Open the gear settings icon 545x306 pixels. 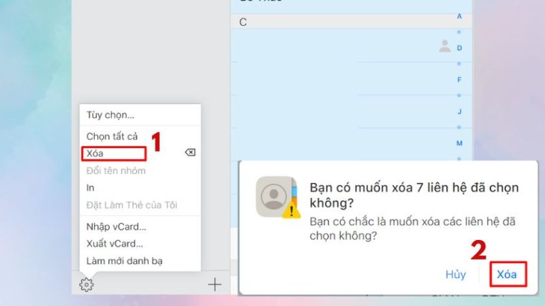[x=87, y=284]
